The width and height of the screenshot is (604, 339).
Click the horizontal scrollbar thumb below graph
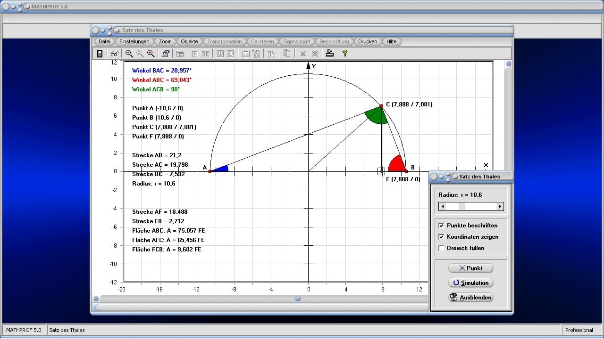pos(298,298)
